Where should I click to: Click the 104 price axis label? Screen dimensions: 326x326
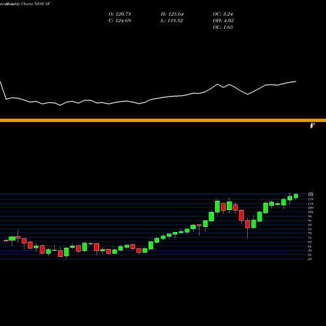point(311,212)
